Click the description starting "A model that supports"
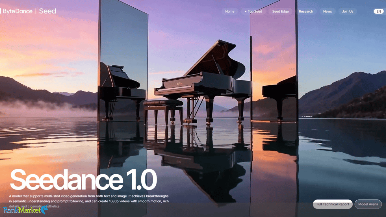 89,201
